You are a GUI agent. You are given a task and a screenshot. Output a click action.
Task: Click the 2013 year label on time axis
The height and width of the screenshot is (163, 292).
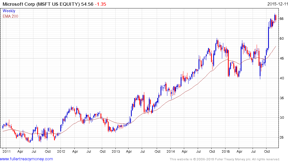pos(116,151)
